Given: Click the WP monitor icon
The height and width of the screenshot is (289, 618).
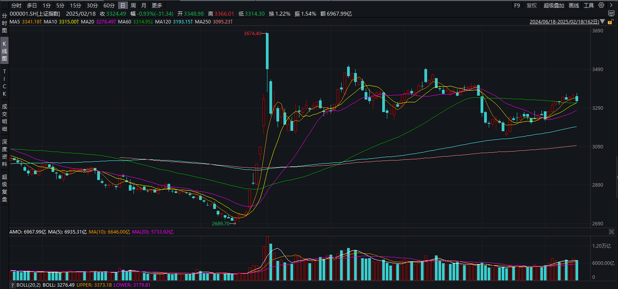Looking at the screenshot, I should 611,14.
